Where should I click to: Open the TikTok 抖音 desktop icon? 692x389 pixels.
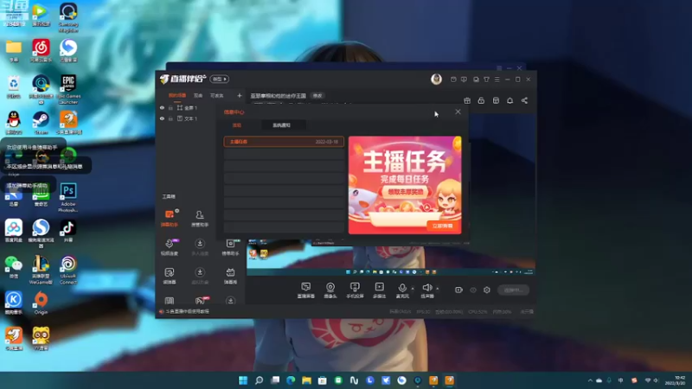click(x=68, y=231)
